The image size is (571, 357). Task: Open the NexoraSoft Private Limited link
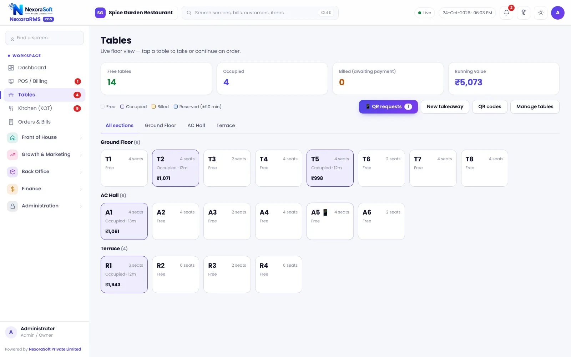(x=55, y=349)
